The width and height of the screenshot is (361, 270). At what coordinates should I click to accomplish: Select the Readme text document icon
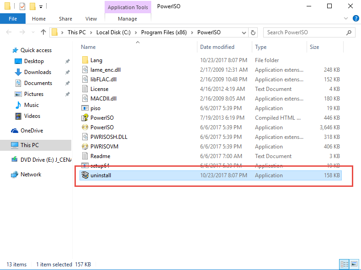pyautogui.click(x=85, y=156)
